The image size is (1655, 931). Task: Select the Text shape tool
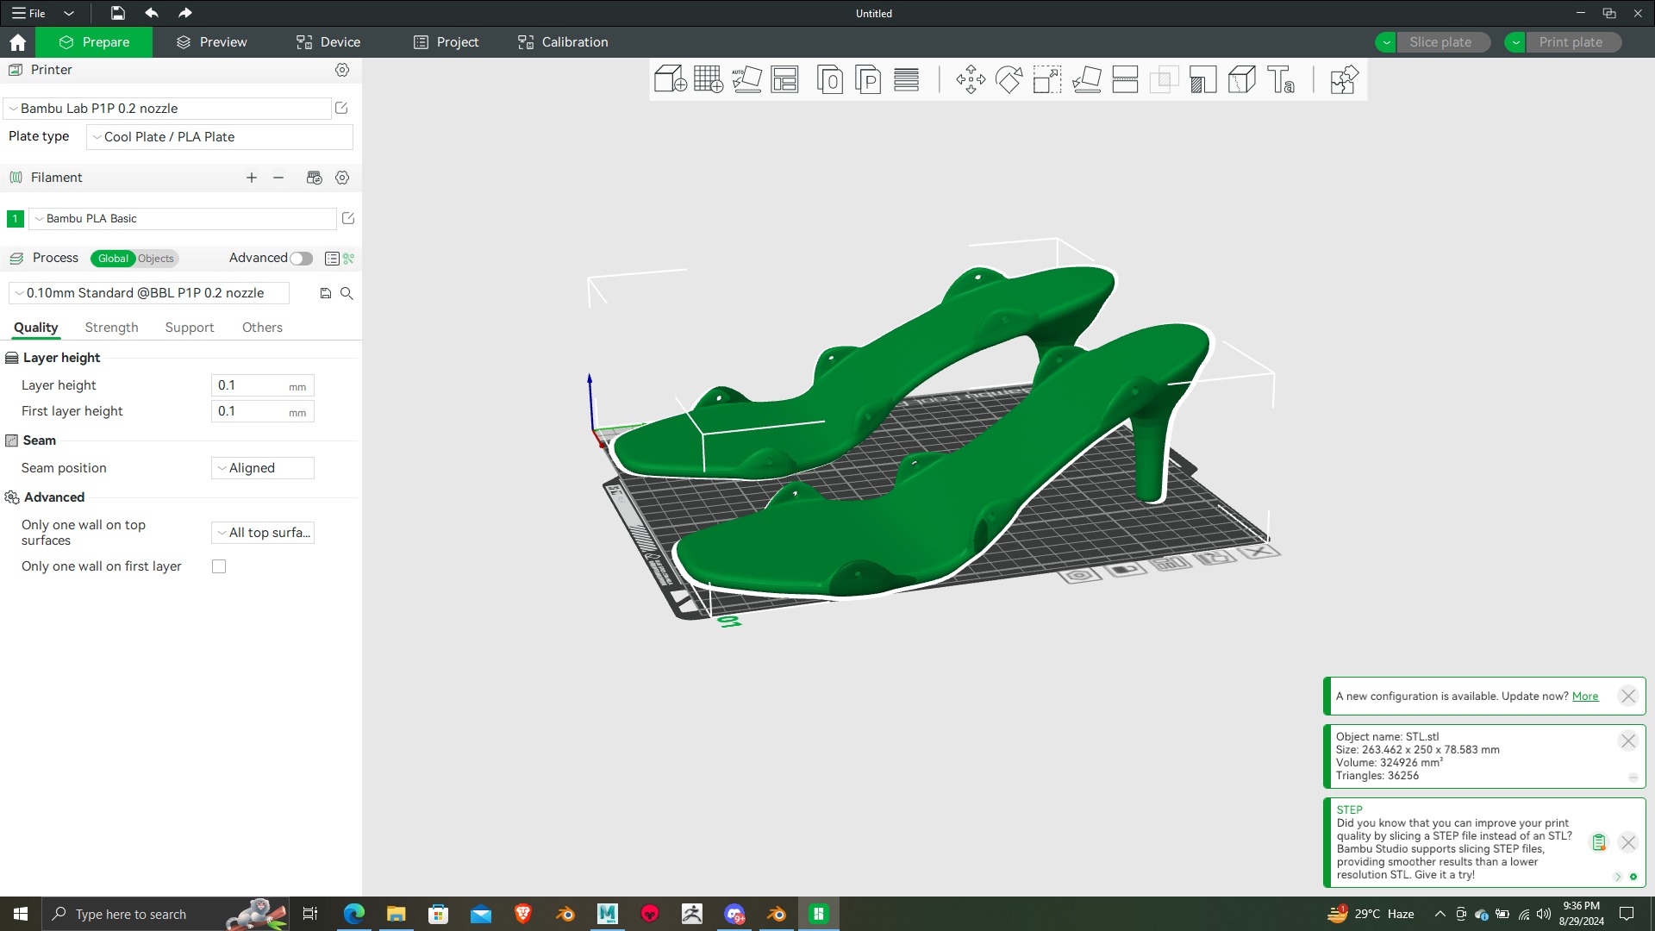(1281, 79)
